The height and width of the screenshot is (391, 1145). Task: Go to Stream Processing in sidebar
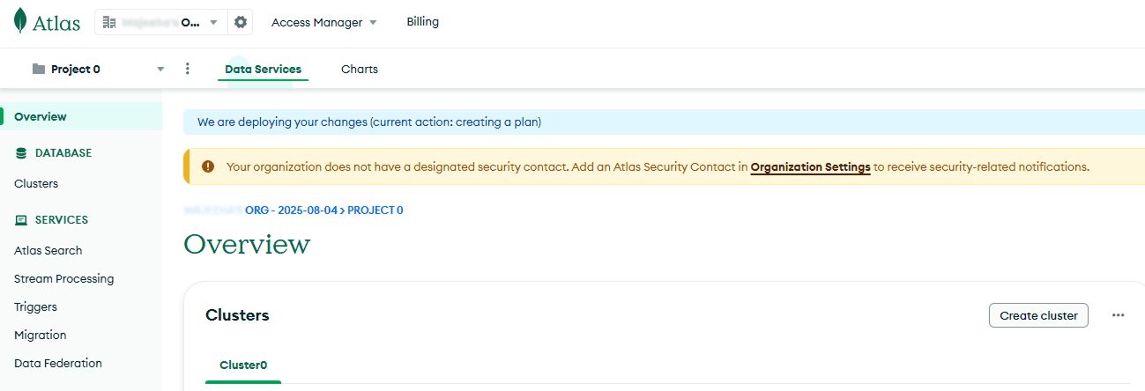(x=64, y=279)
